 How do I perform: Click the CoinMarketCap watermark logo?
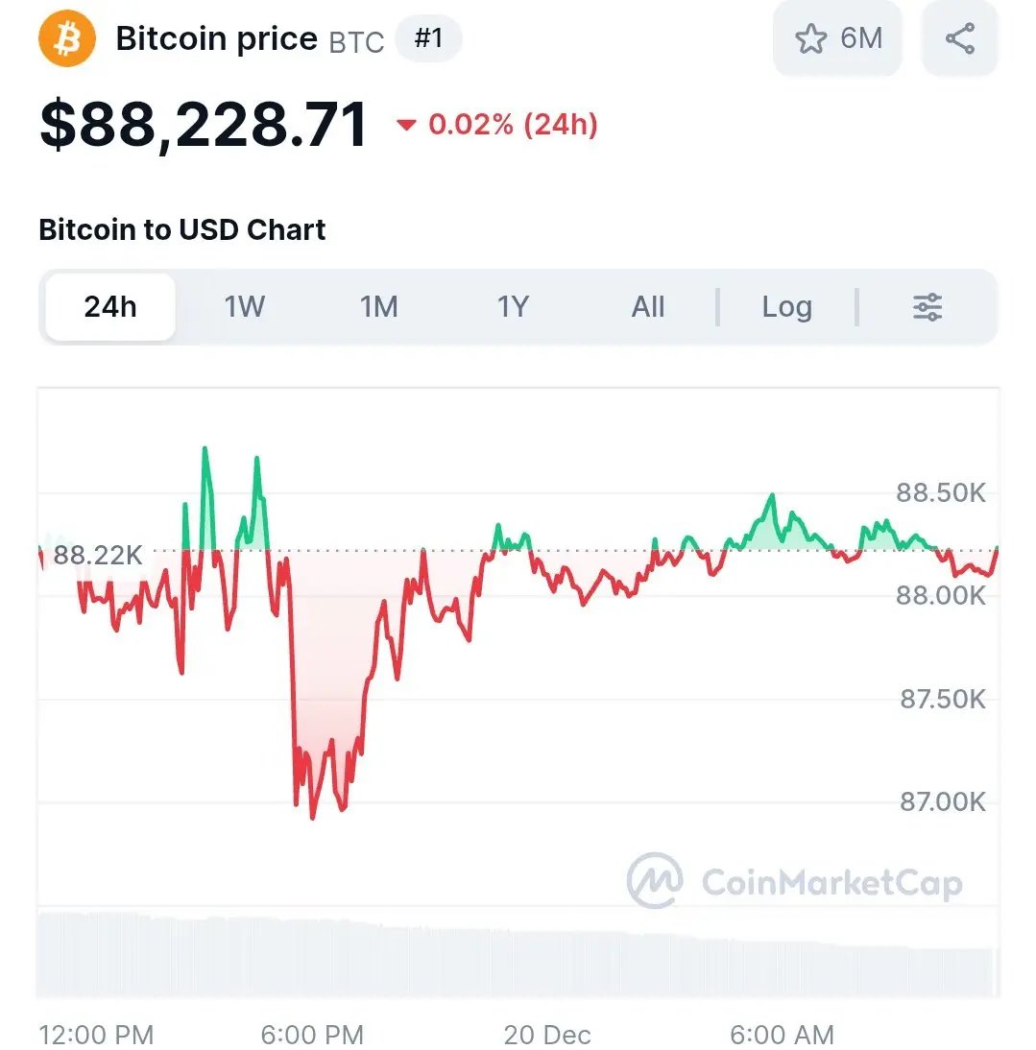point(795,881)
